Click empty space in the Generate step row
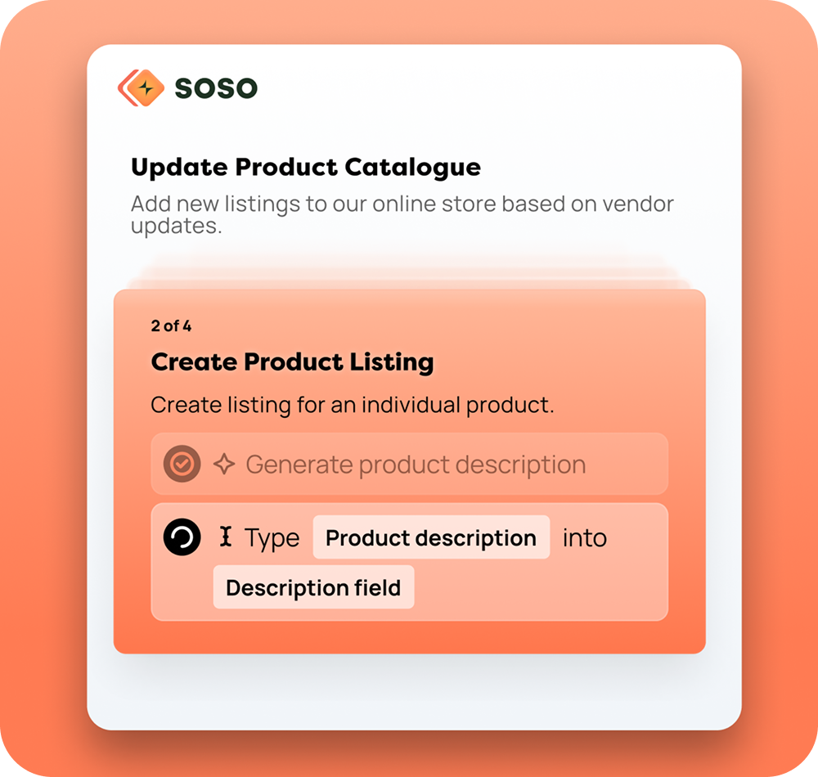This screenshot has width=818, height=777. [630, 465]
